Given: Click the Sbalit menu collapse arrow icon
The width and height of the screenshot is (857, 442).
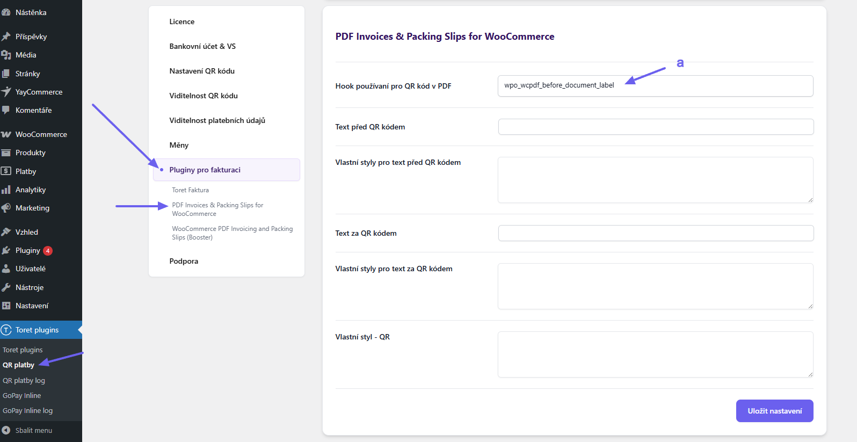Looking at the screenshot, I should pos(6,430).
